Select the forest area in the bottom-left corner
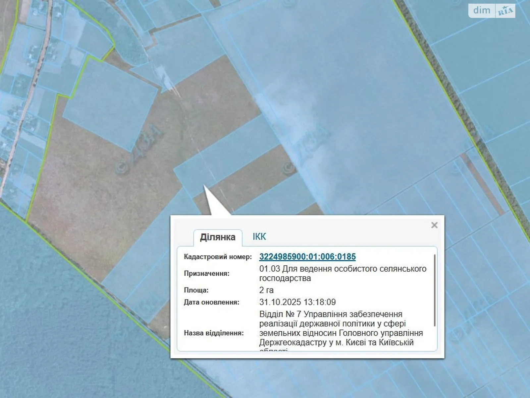 tap(60, 315)
